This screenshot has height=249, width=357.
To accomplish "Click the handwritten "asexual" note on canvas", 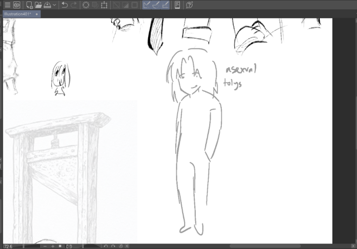I will 241,69.
